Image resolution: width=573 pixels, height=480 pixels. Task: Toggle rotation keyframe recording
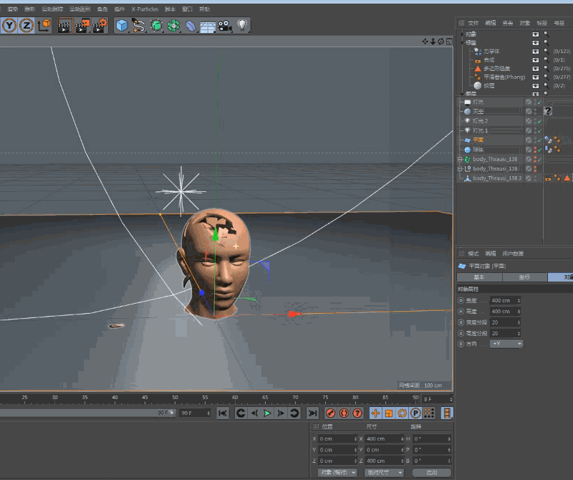[402, 413]
